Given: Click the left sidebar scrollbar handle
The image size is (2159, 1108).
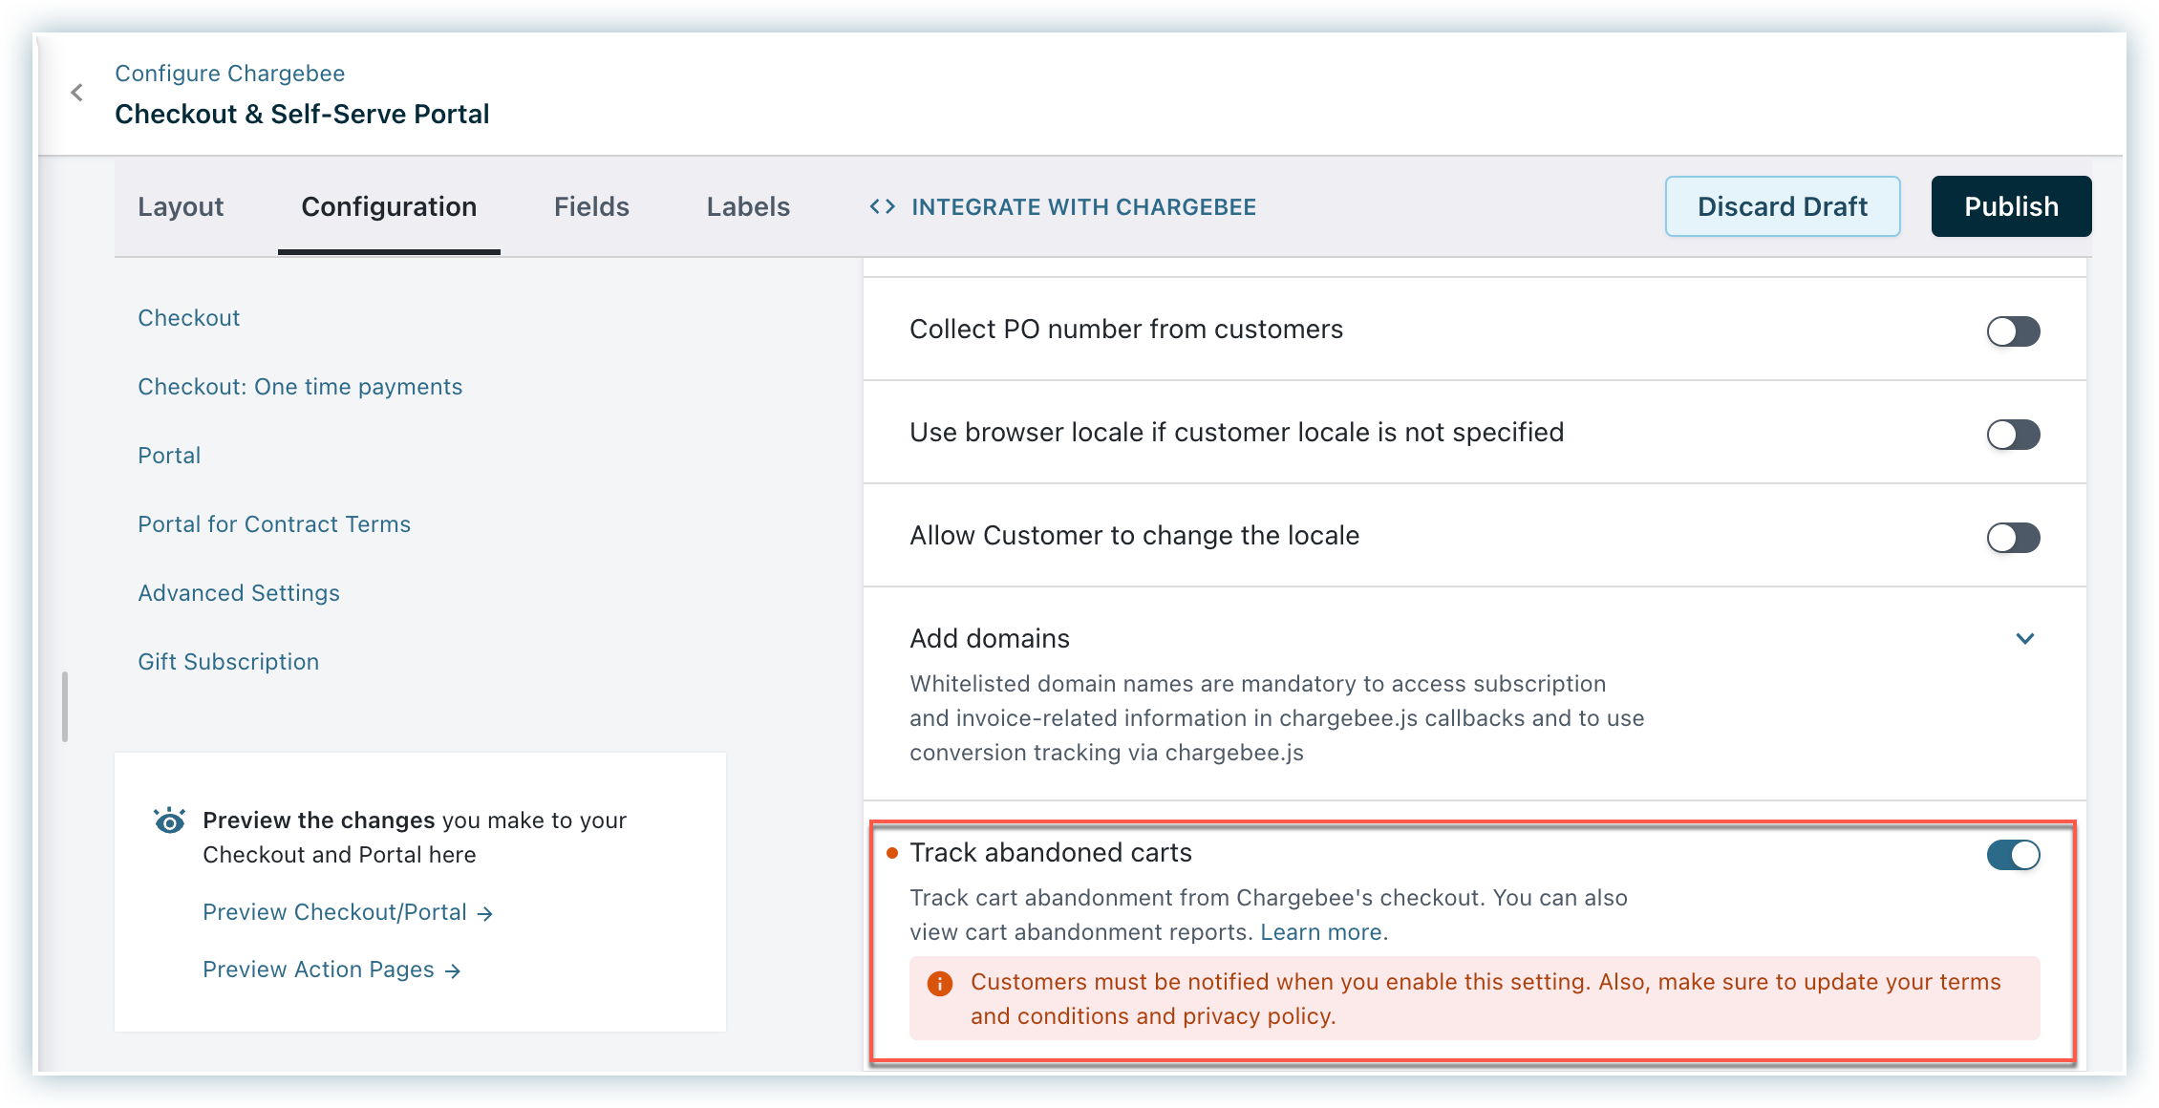Looking at the screenshot, I should 65,707.
